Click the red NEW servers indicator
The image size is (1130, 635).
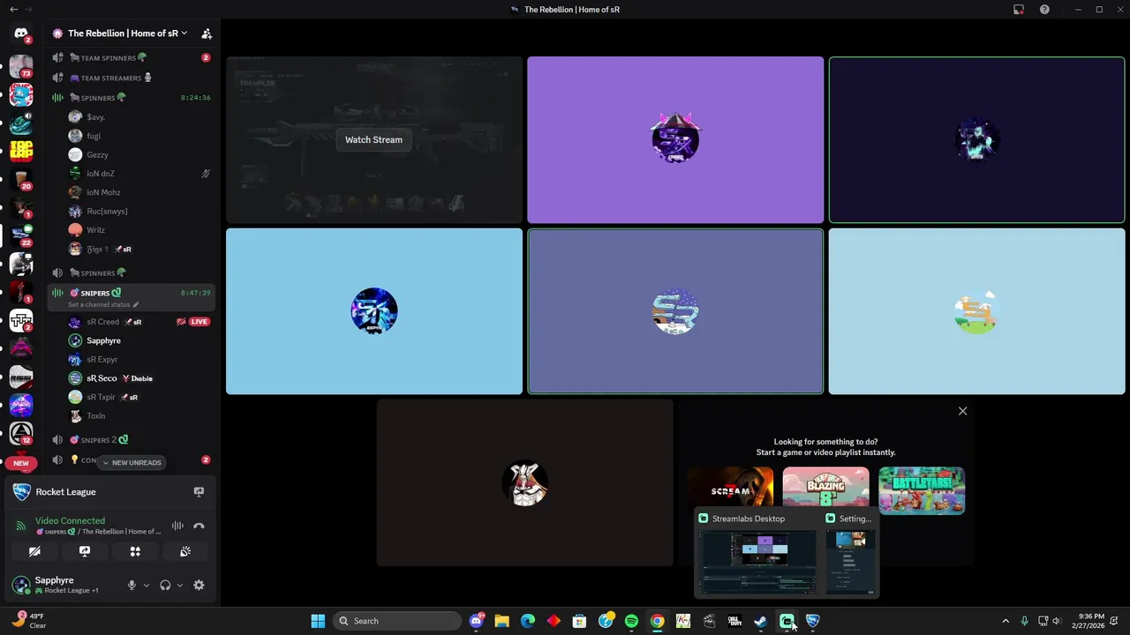pos(21,462)
